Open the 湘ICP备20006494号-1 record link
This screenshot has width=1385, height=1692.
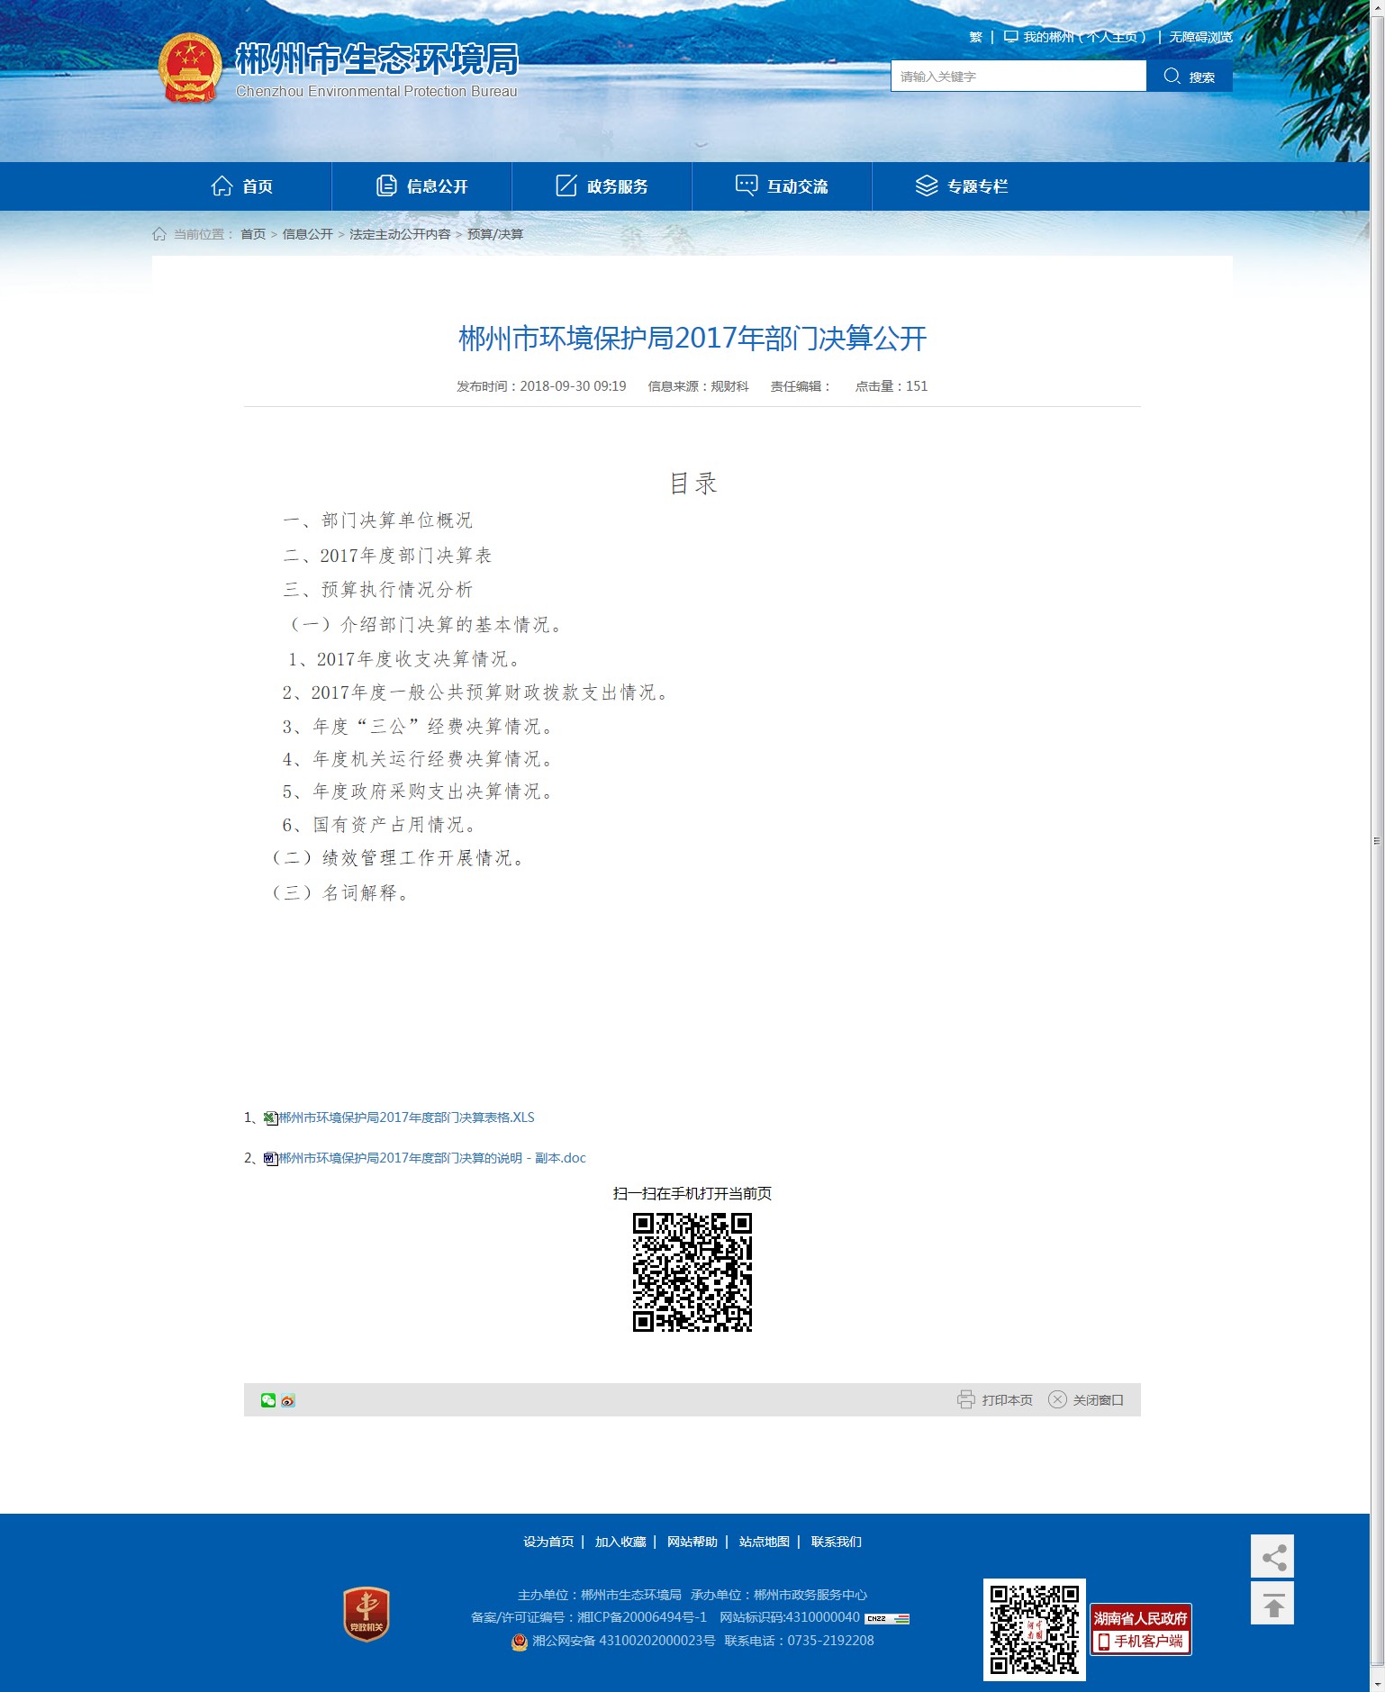(x=642, y=1617)
